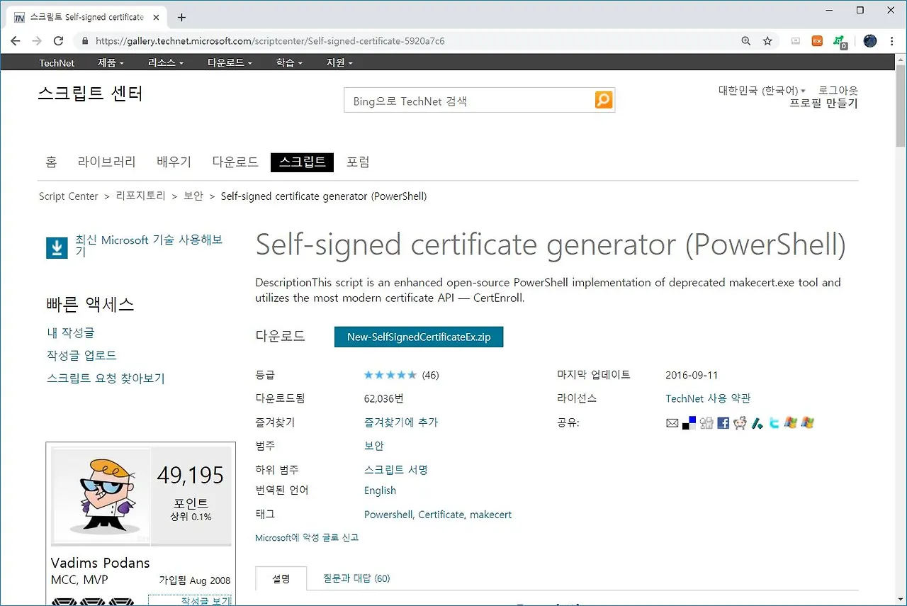Open the 스크립트 서명 subcategory link
Image resolution: width=907 pixels, height=606 pixels.
tap(396, 470)
